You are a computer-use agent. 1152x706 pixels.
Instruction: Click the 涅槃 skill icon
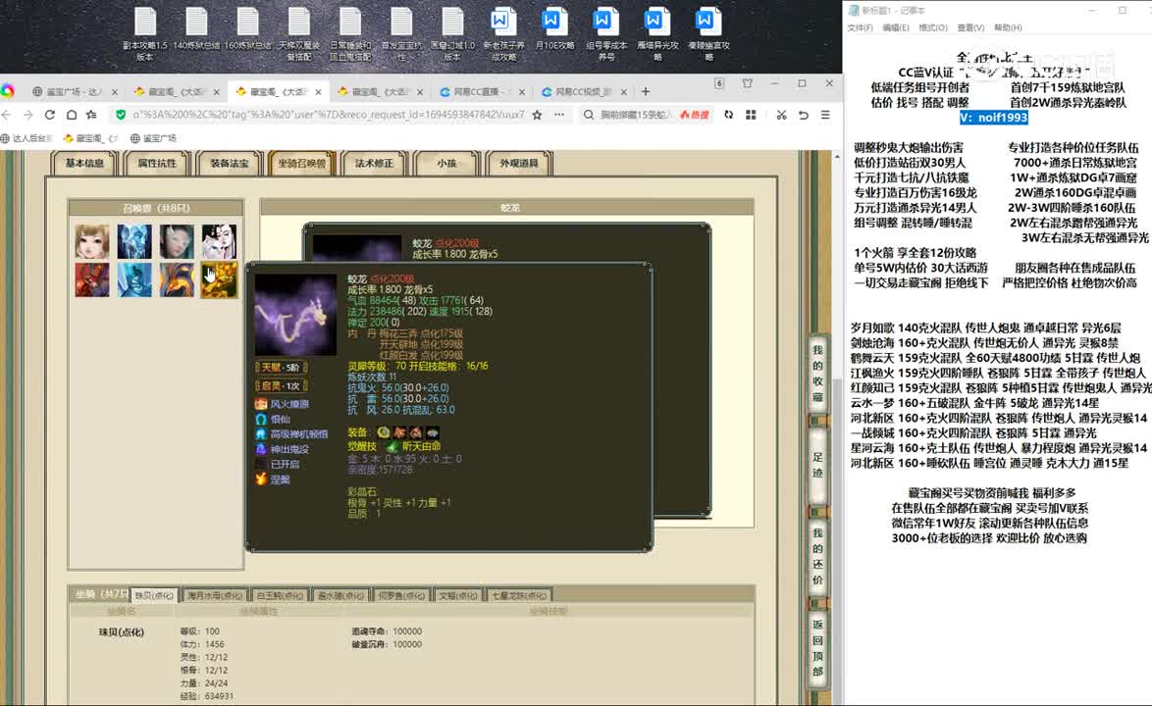(261, 479)
